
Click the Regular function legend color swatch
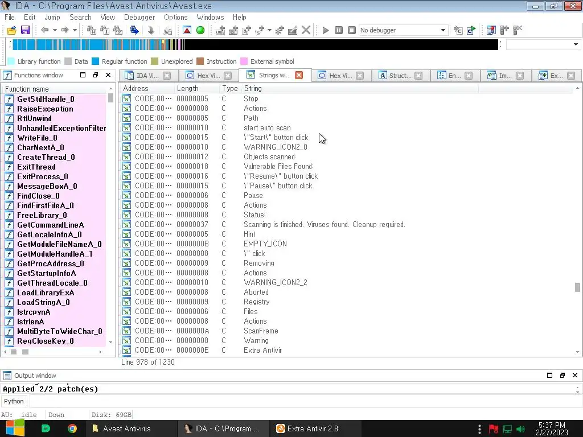coord(95,61)
